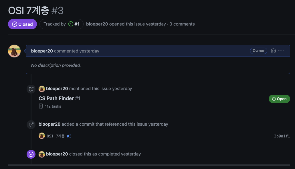Click blooper20 name in commit referenced event
295x169 pixels.
coord(50,124)
